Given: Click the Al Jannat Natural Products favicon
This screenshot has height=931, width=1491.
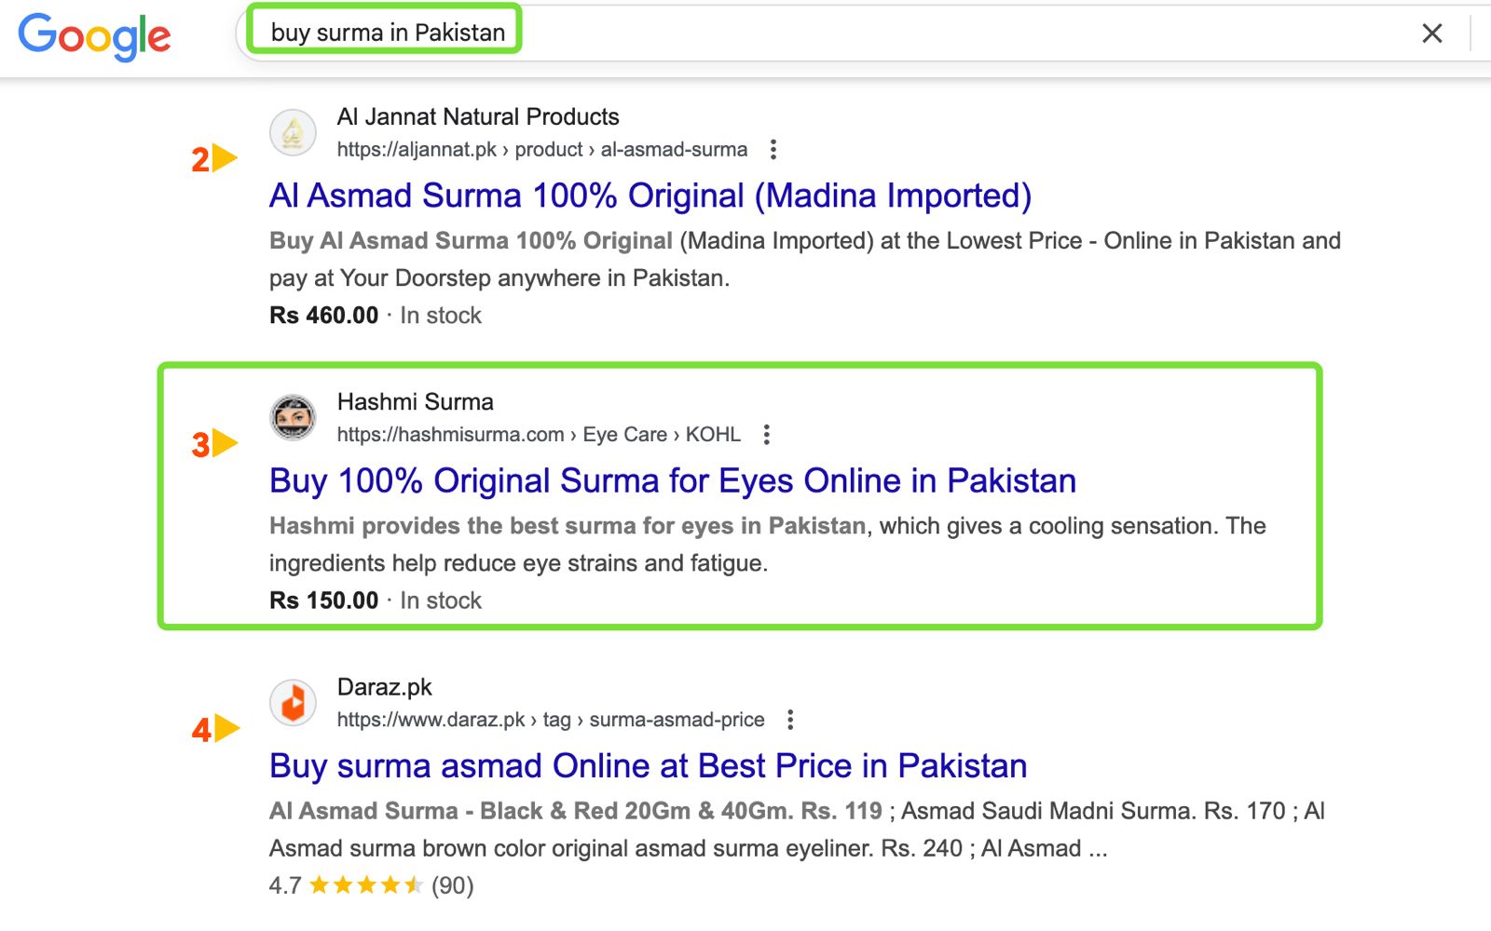Looking at the screenshot, I should click(x=293, y=132).
